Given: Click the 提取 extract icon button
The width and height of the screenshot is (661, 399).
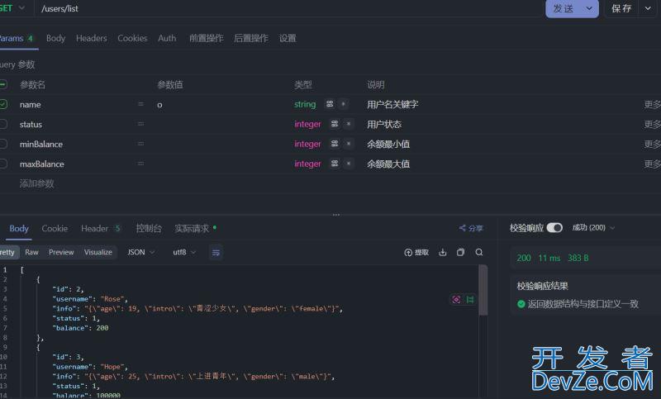Looking at the screenshot, I should [x=416, y=253].
